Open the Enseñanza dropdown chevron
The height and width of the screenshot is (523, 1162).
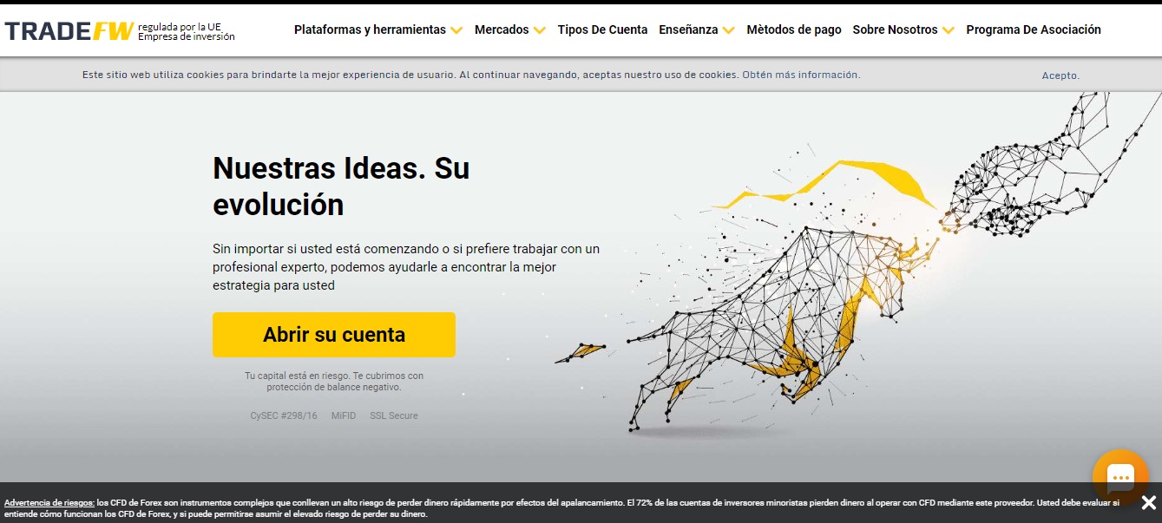[x=729, y=30]
